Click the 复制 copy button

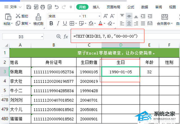[x=23, y=24]
